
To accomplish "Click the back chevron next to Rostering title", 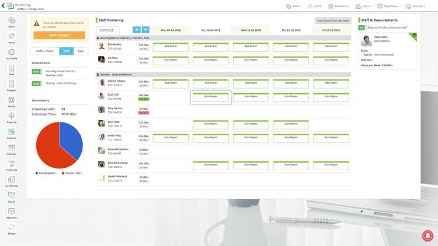I will point(3,6).
